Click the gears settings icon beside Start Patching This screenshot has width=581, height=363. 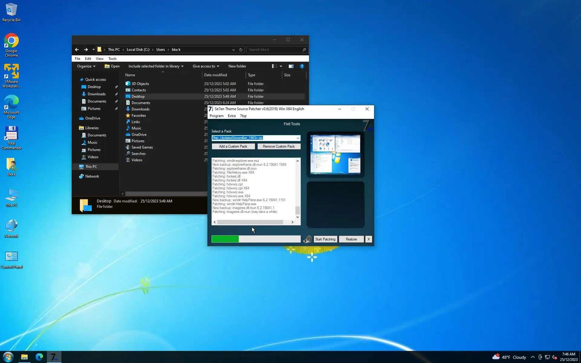pos(307,239)
